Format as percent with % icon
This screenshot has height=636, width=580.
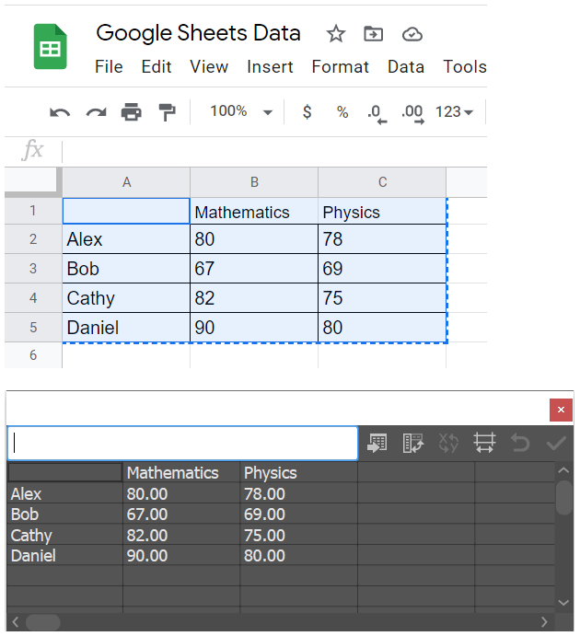(x=342, y=112)
